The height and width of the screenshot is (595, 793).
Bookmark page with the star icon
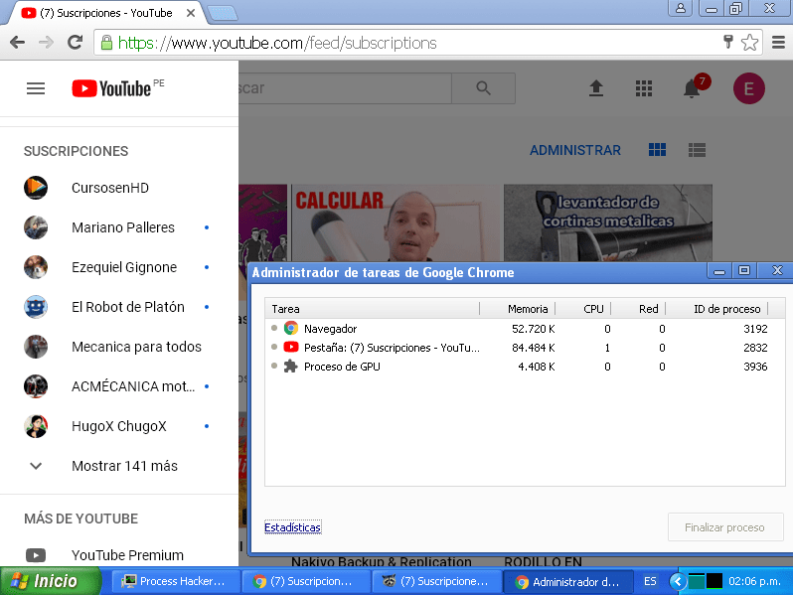pos(749,43)
